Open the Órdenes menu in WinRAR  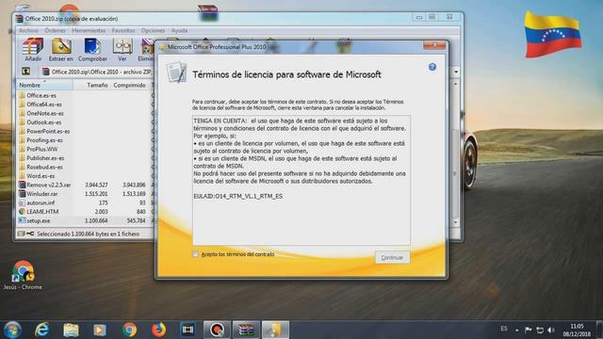[x=55, y=30]
